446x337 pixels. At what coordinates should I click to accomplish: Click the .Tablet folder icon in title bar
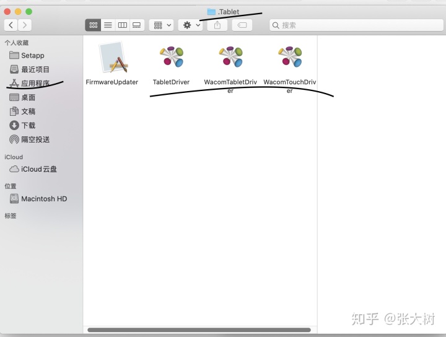pos(211,12)
